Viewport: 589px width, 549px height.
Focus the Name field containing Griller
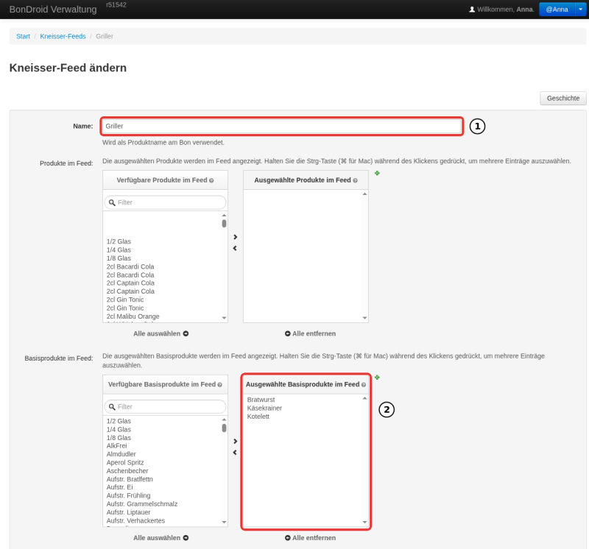282,126
